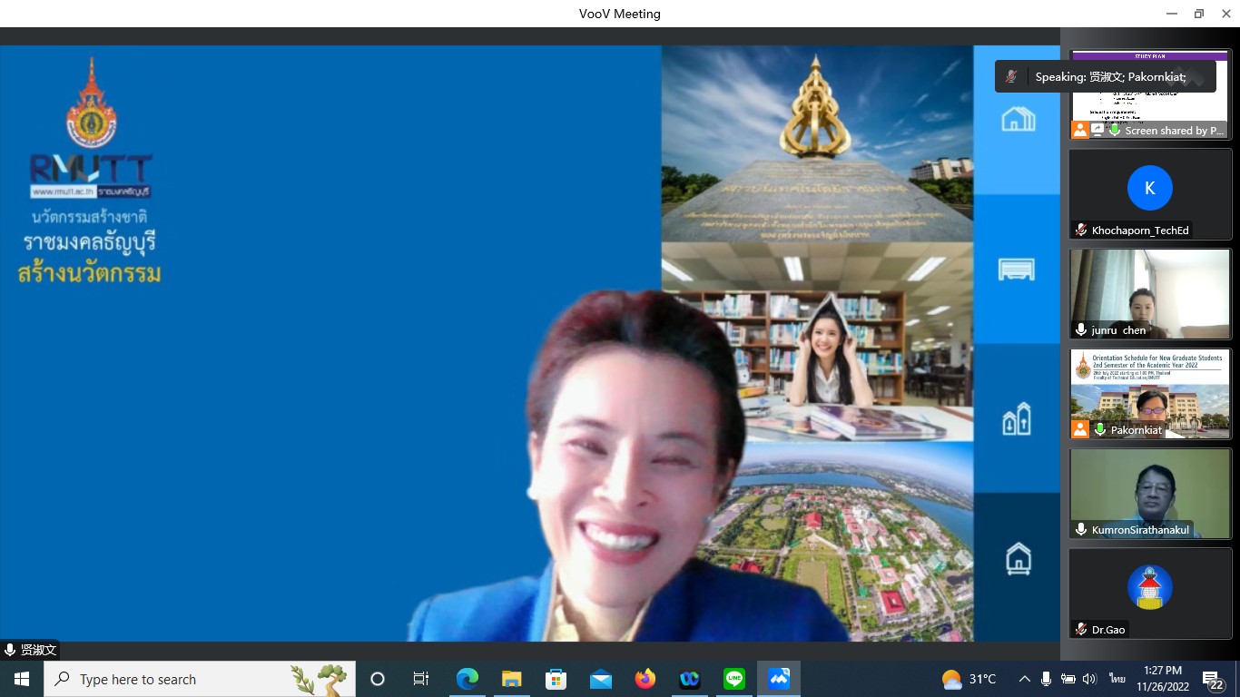
Task: Open Microsoft Edge from the taskbar
Action: pos(467,679)
